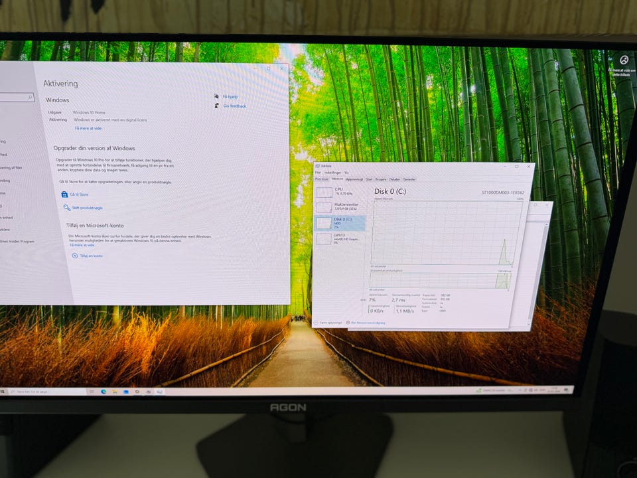The image size is (637, 478).
Task: Click the magnifier icon in Settings search box
Action: (30, 98)
